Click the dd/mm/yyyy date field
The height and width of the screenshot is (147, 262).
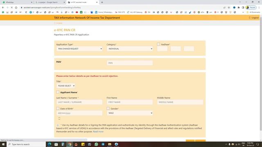coord(79,113)
